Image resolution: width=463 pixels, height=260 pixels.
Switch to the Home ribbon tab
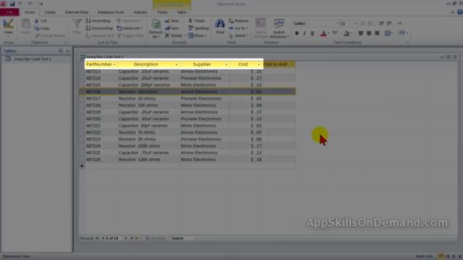coord(30,12)
